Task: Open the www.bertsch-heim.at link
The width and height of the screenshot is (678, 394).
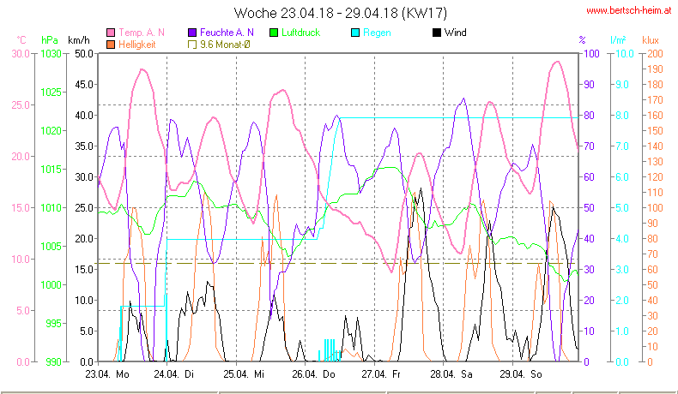Action: tap(629, 11)
